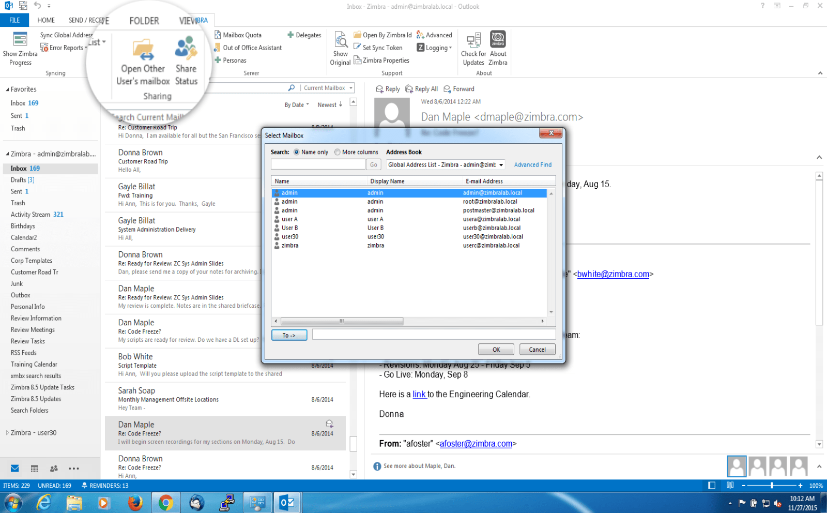The image size is (827, 513).
Task: Open Zimbra Properties
Action: [x=381, y=61]
